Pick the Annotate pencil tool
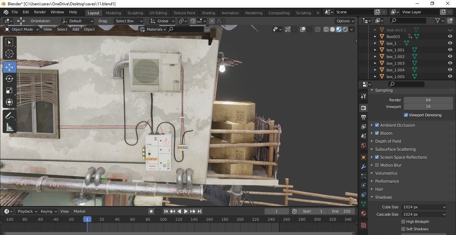The width and height of the screenshot is (456, 235). pyautogui.click(x=9, y=116)
